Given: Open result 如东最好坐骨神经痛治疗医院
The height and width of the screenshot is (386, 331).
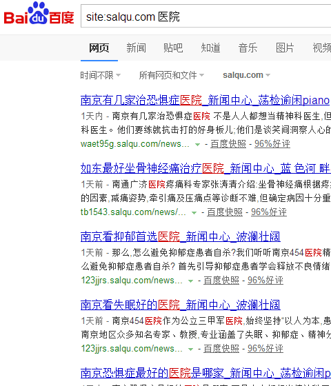Looking at the screenshot, I should point(205,169).
